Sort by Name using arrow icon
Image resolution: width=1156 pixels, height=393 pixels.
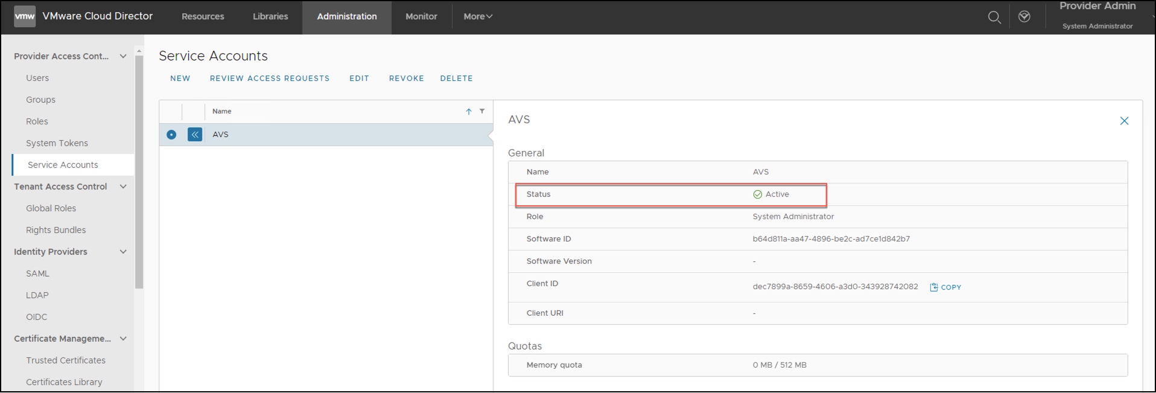pos(469,111)
